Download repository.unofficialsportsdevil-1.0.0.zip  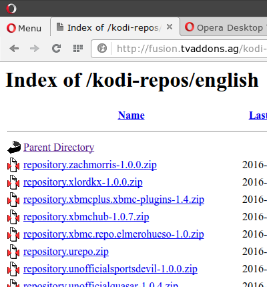click(x=110, y=269)
